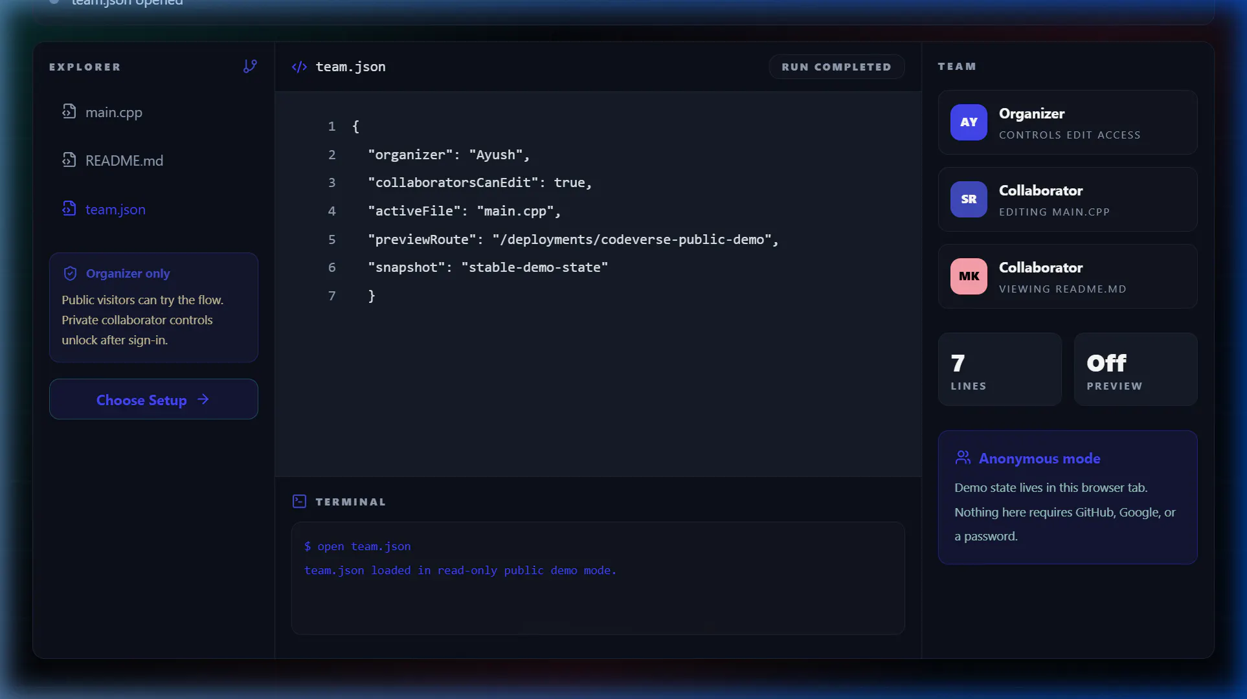Click the 'EDITING MAIN.CPP' subtitle
The width and height of the screenshot is (1247, 699).
click(x=1054, y=212)
